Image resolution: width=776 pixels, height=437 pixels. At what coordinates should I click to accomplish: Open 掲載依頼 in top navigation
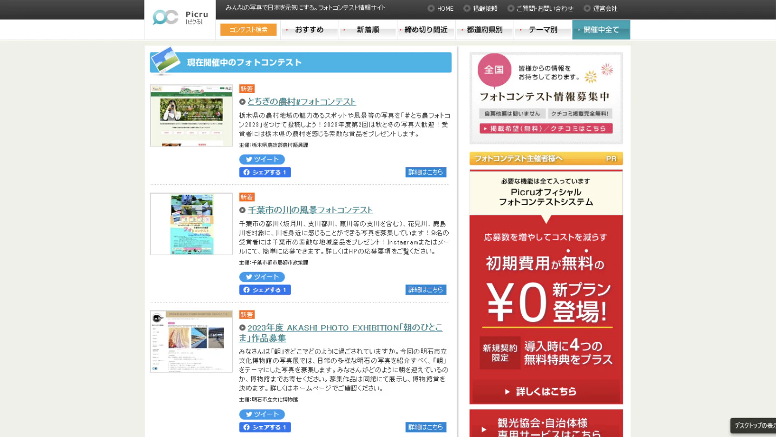[x=481, y=9]
